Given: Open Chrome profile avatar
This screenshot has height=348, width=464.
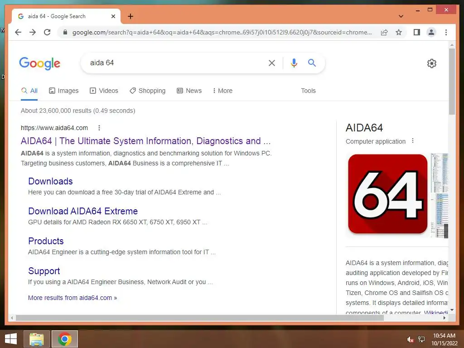Looking at the screenshot, I should click(431, 32).
